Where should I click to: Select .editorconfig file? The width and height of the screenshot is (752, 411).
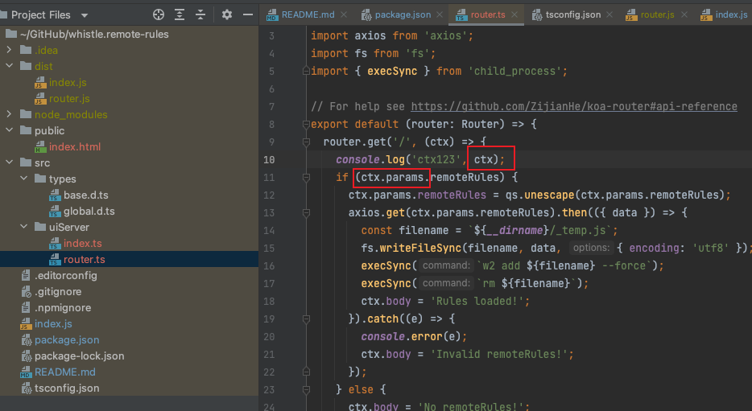click(66, 275)
